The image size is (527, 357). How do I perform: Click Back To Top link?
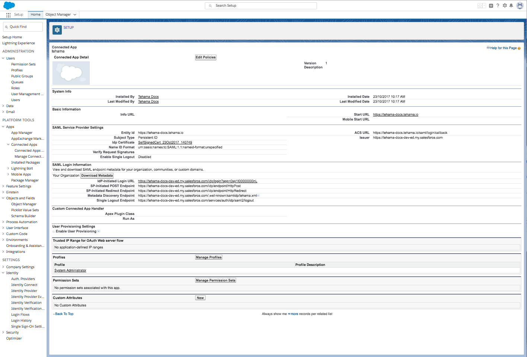[x=64, y=314]
